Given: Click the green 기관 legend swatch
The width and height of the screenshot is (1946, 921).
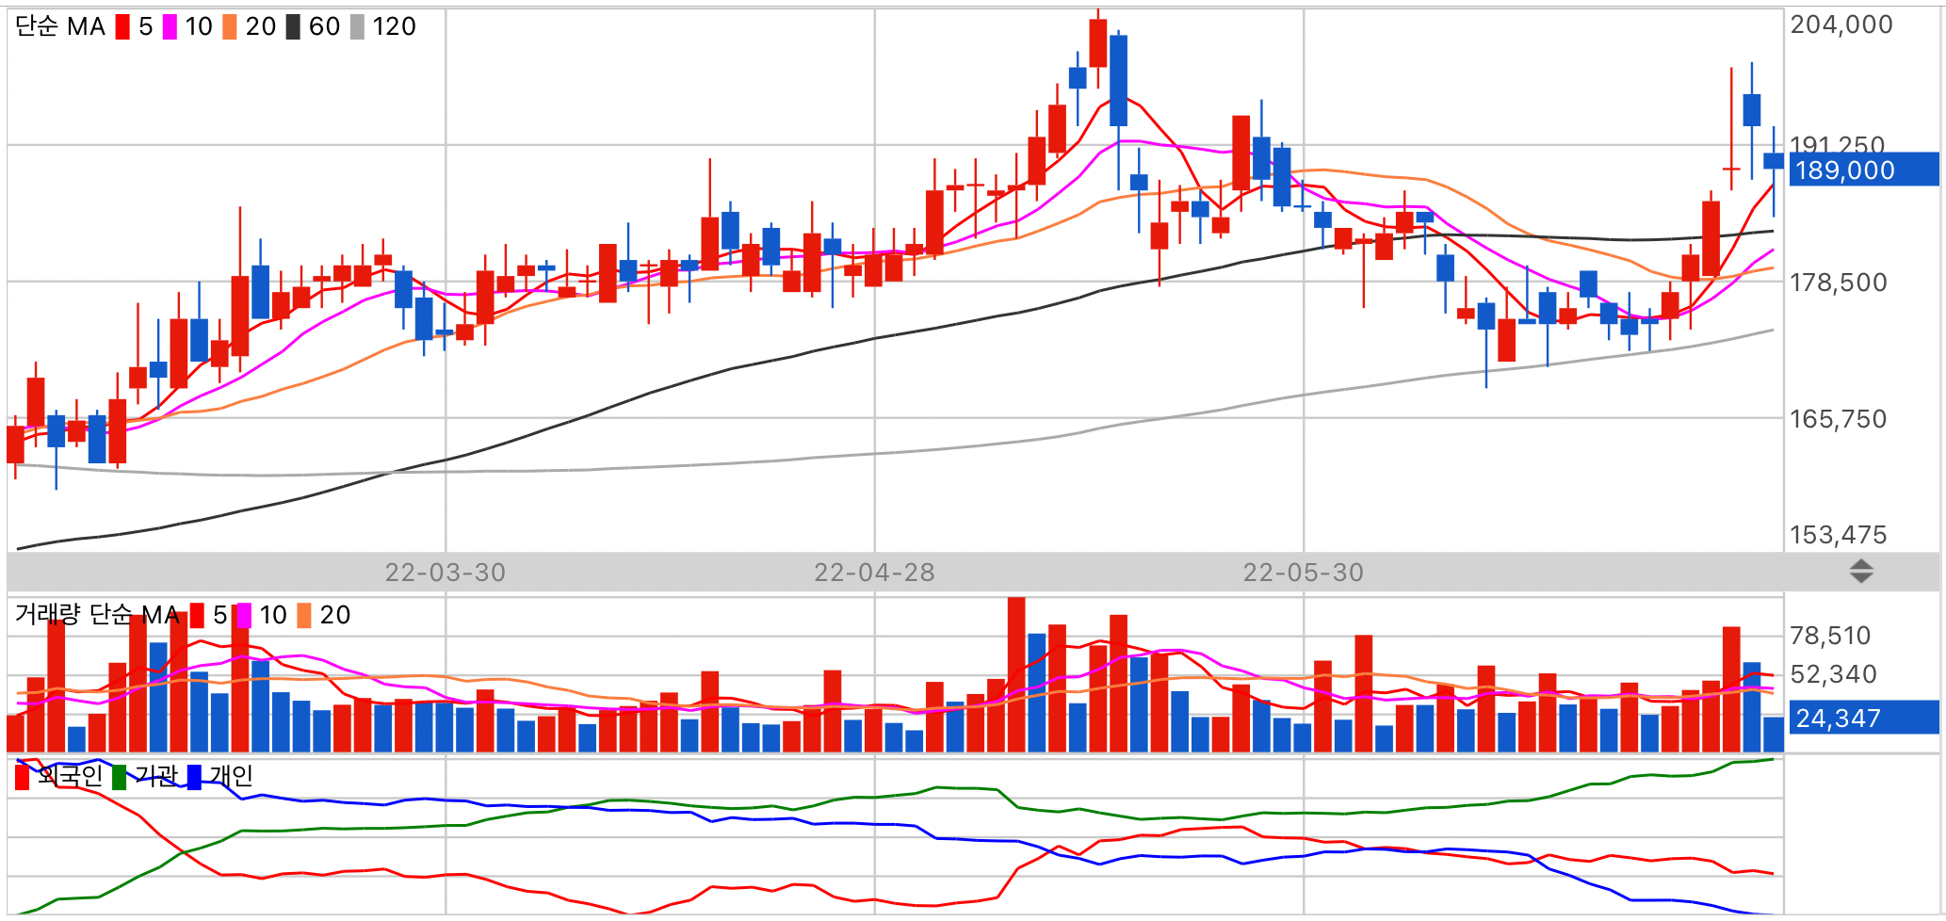Looking at the screenshot, I should click(120, 777).
